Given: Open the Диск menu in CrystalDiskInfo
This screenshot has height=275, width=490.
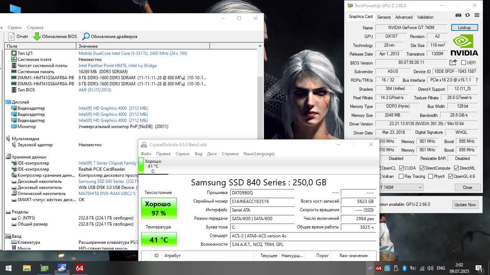Looking at the screenshot, I should point(212,154).
